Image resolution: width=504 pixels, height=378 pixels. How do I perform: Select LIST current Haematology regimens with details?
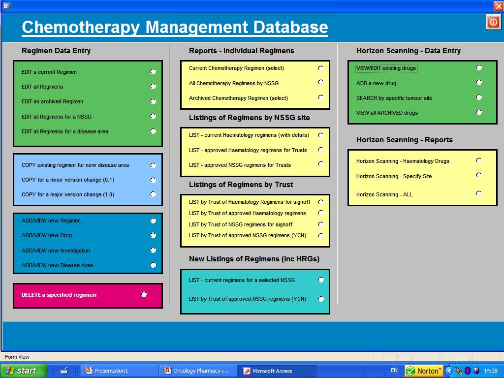click(x=321, y=135)
